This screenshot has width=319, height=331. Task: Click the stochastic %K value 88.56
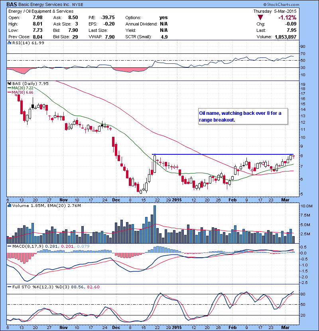pos(77,287)
